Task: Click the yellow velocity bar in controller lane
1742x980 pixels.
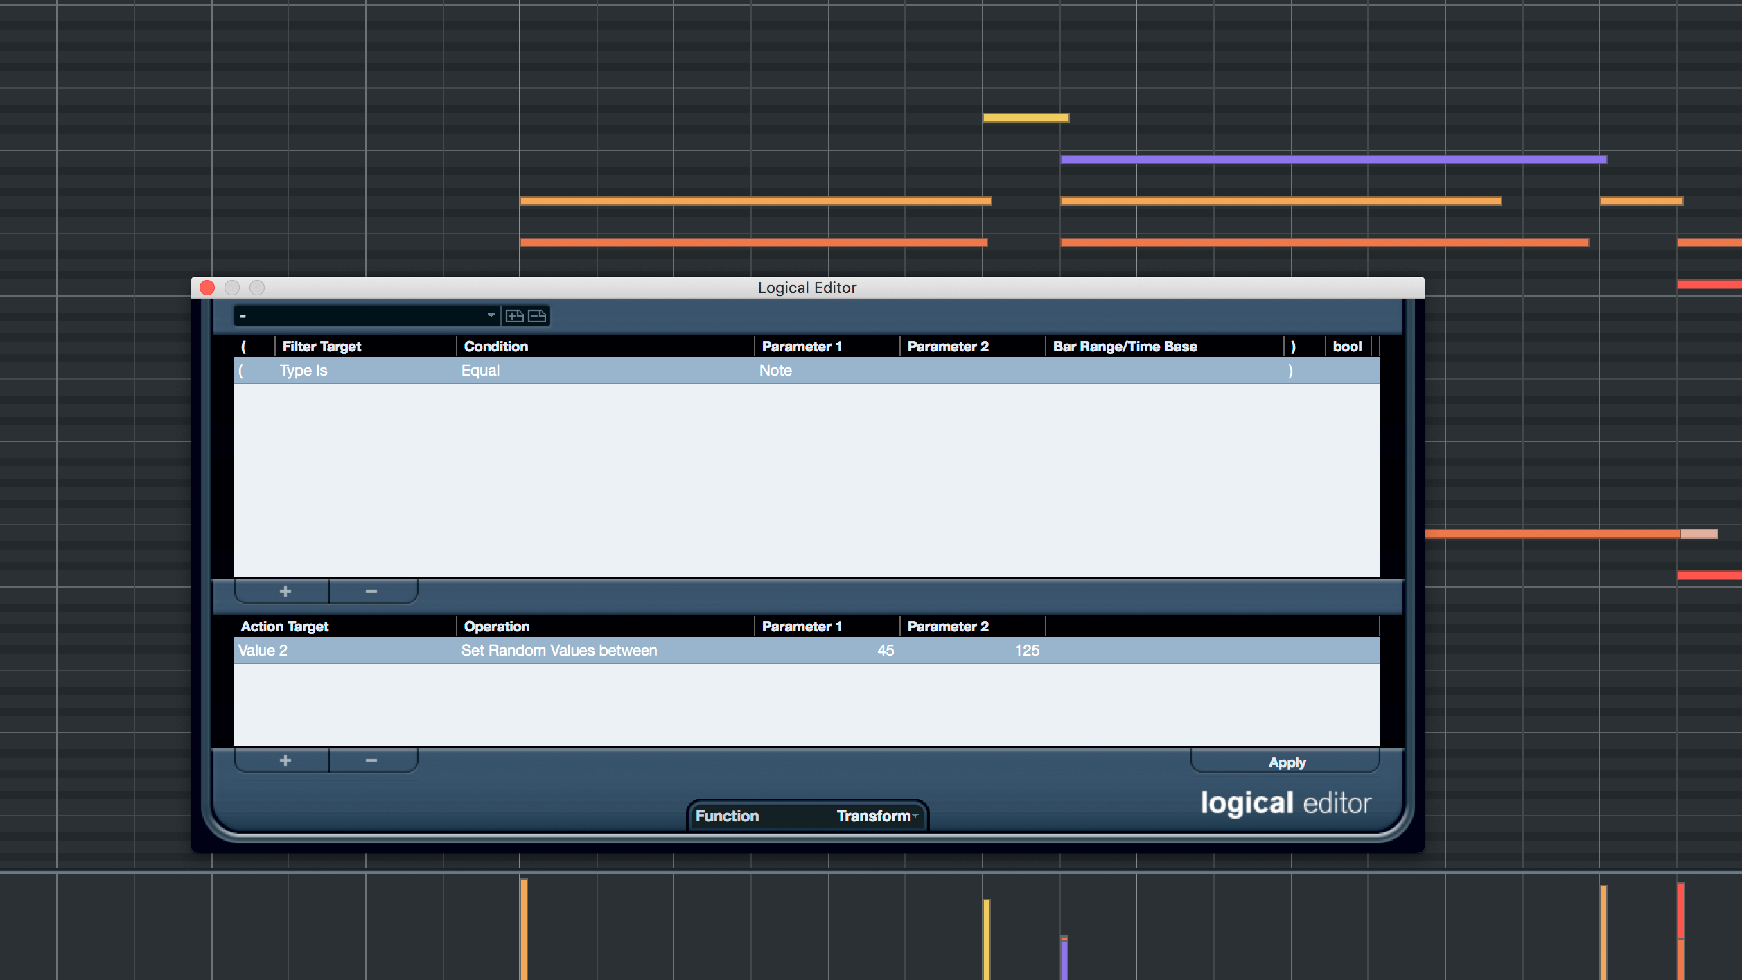Action: click(987, 940)
